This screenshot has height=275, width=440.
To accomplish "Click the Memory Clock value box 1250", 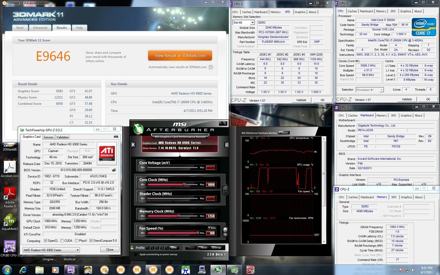I will [x=211, y=216].
